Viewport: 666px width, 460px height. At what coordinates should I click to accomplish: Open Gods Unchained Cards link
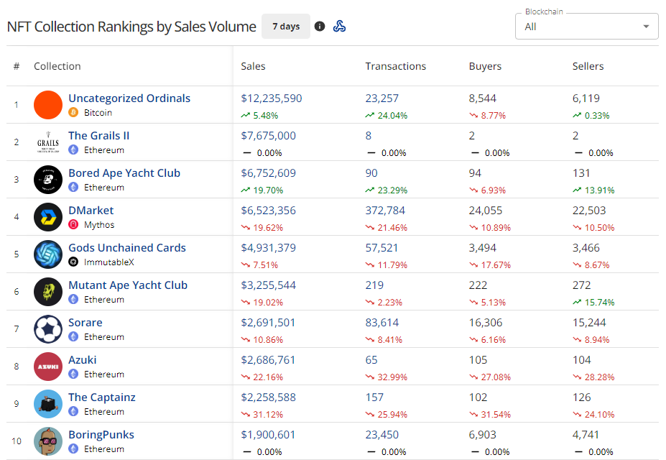[127, 248]
